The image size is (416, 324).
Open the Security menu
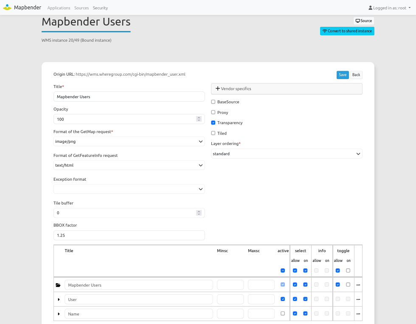[100, 8]
